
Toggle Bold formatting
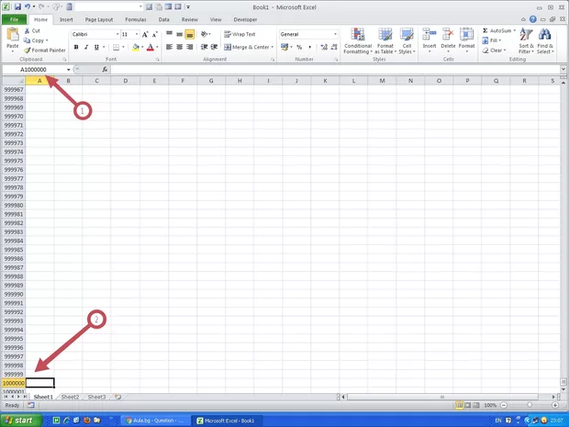coord(76,47)
